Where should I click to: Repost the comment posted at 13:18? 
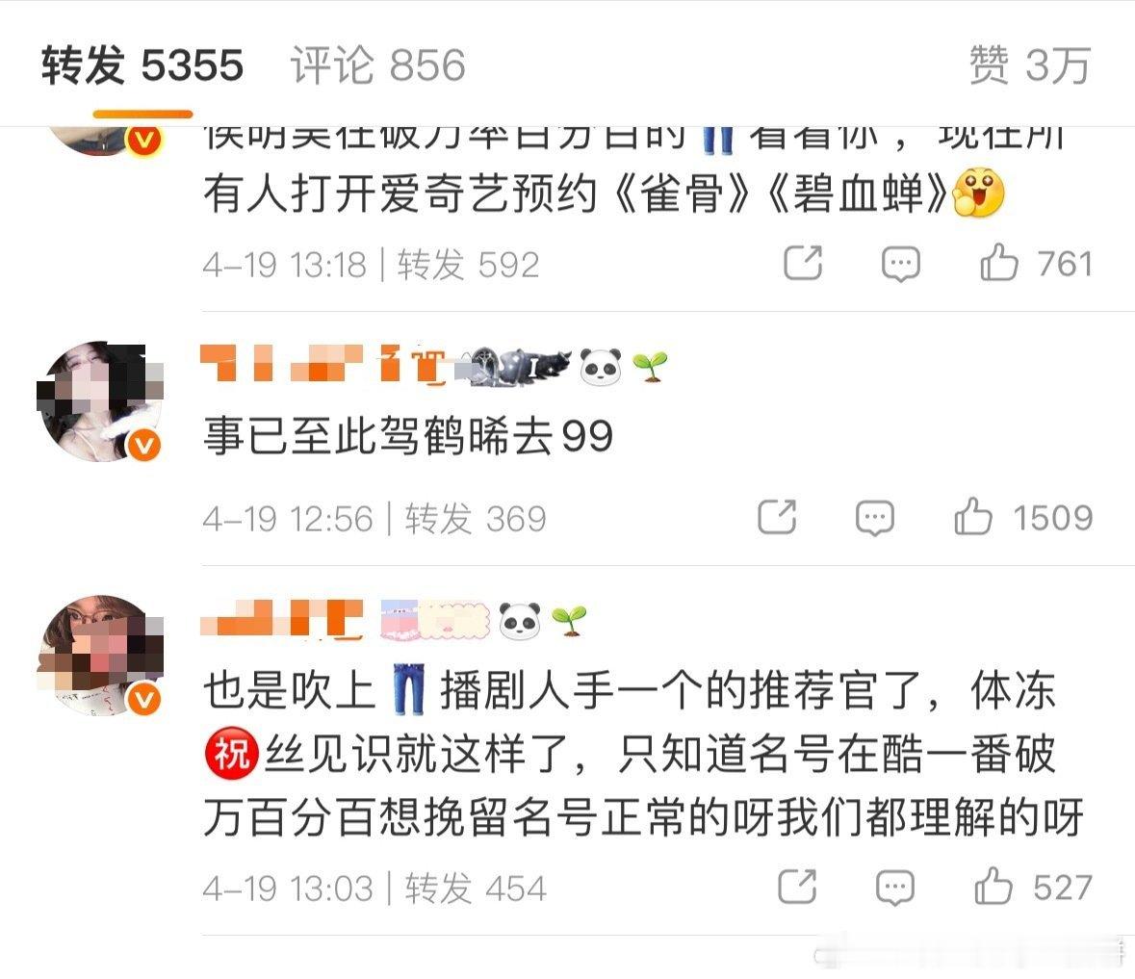pos(803,263)
